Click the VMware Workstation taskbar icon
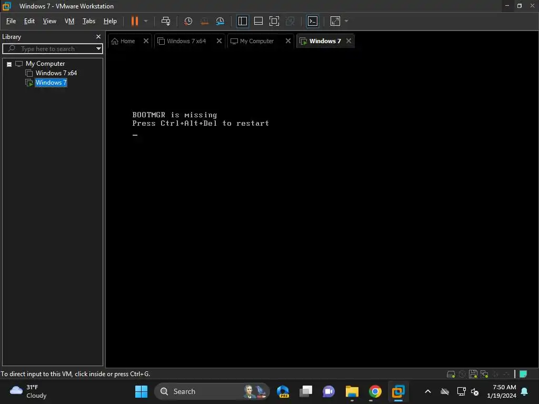This screenshot has width=539, height=404. pyautogui.click(x=398, y=391)
